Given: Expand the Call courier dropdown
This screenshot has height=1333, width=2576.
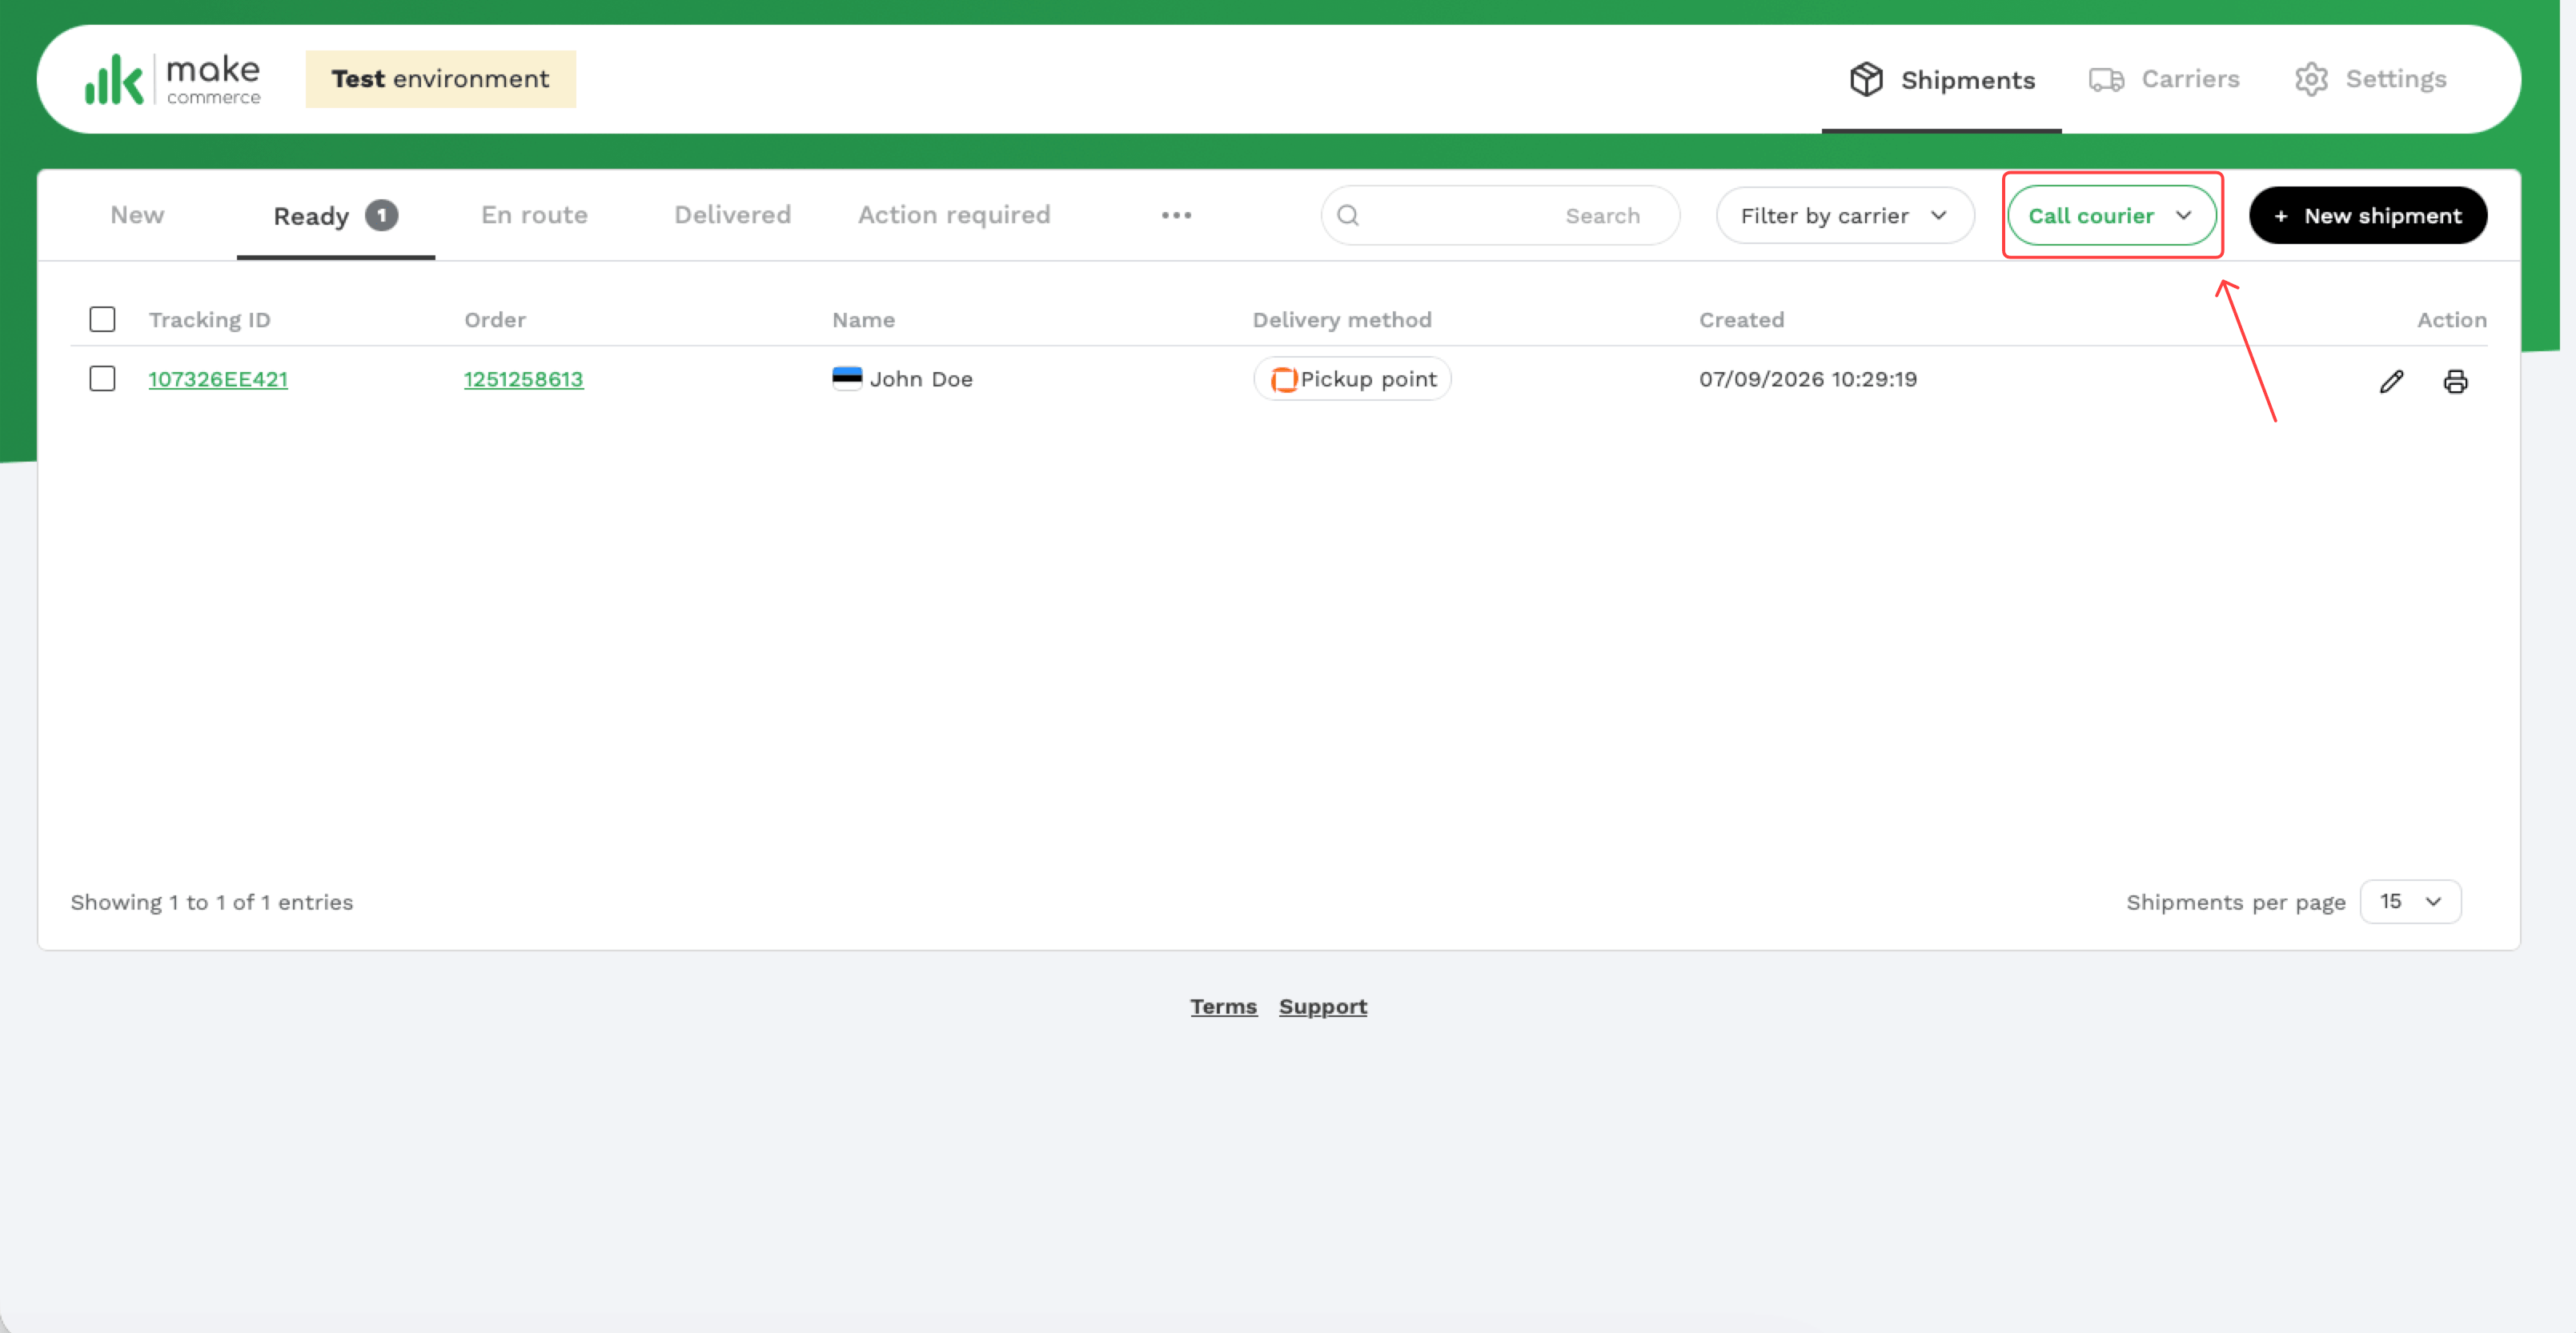Looking at the screenshot, I should tap(2111, 215).
